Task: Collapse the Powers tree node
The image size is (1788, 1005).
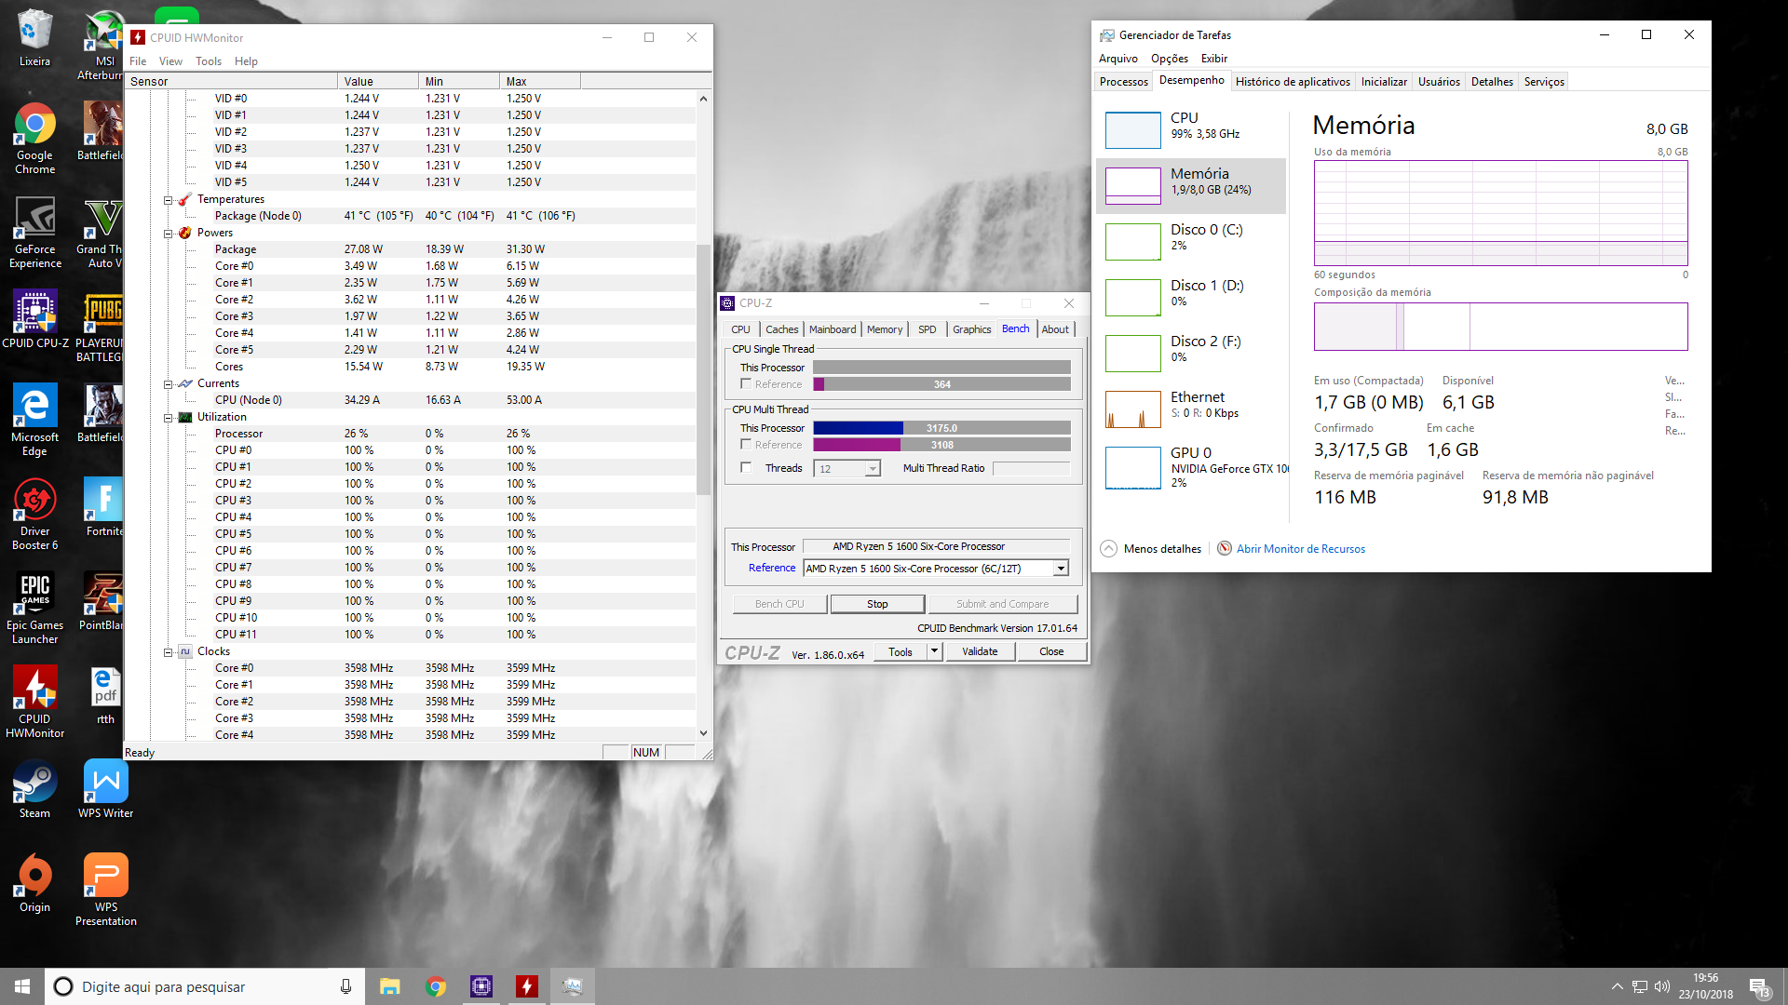Action: [x=169, y=234]
